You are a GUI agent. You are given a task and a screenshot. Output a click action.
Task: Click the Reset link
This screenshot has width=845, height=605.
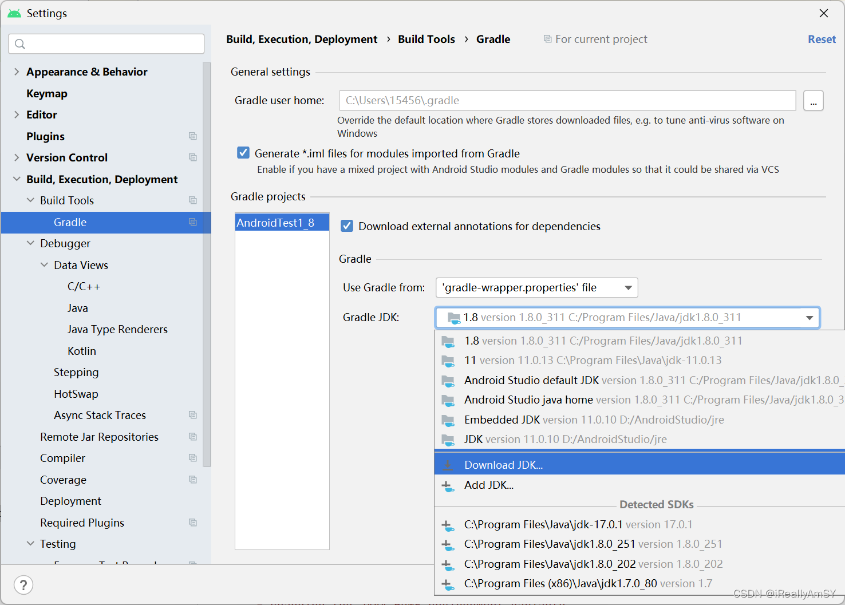click(822, 39)
